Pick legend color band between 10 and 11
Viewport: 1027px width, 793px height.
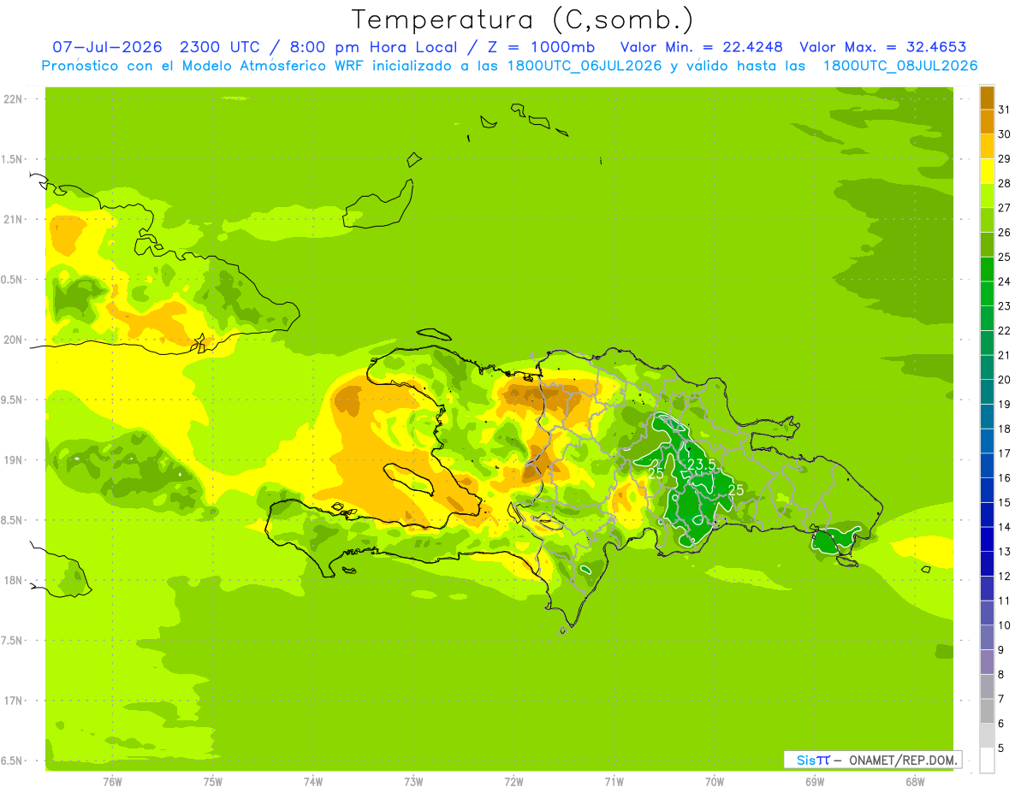pyautogui.click(x=987, y=613)
